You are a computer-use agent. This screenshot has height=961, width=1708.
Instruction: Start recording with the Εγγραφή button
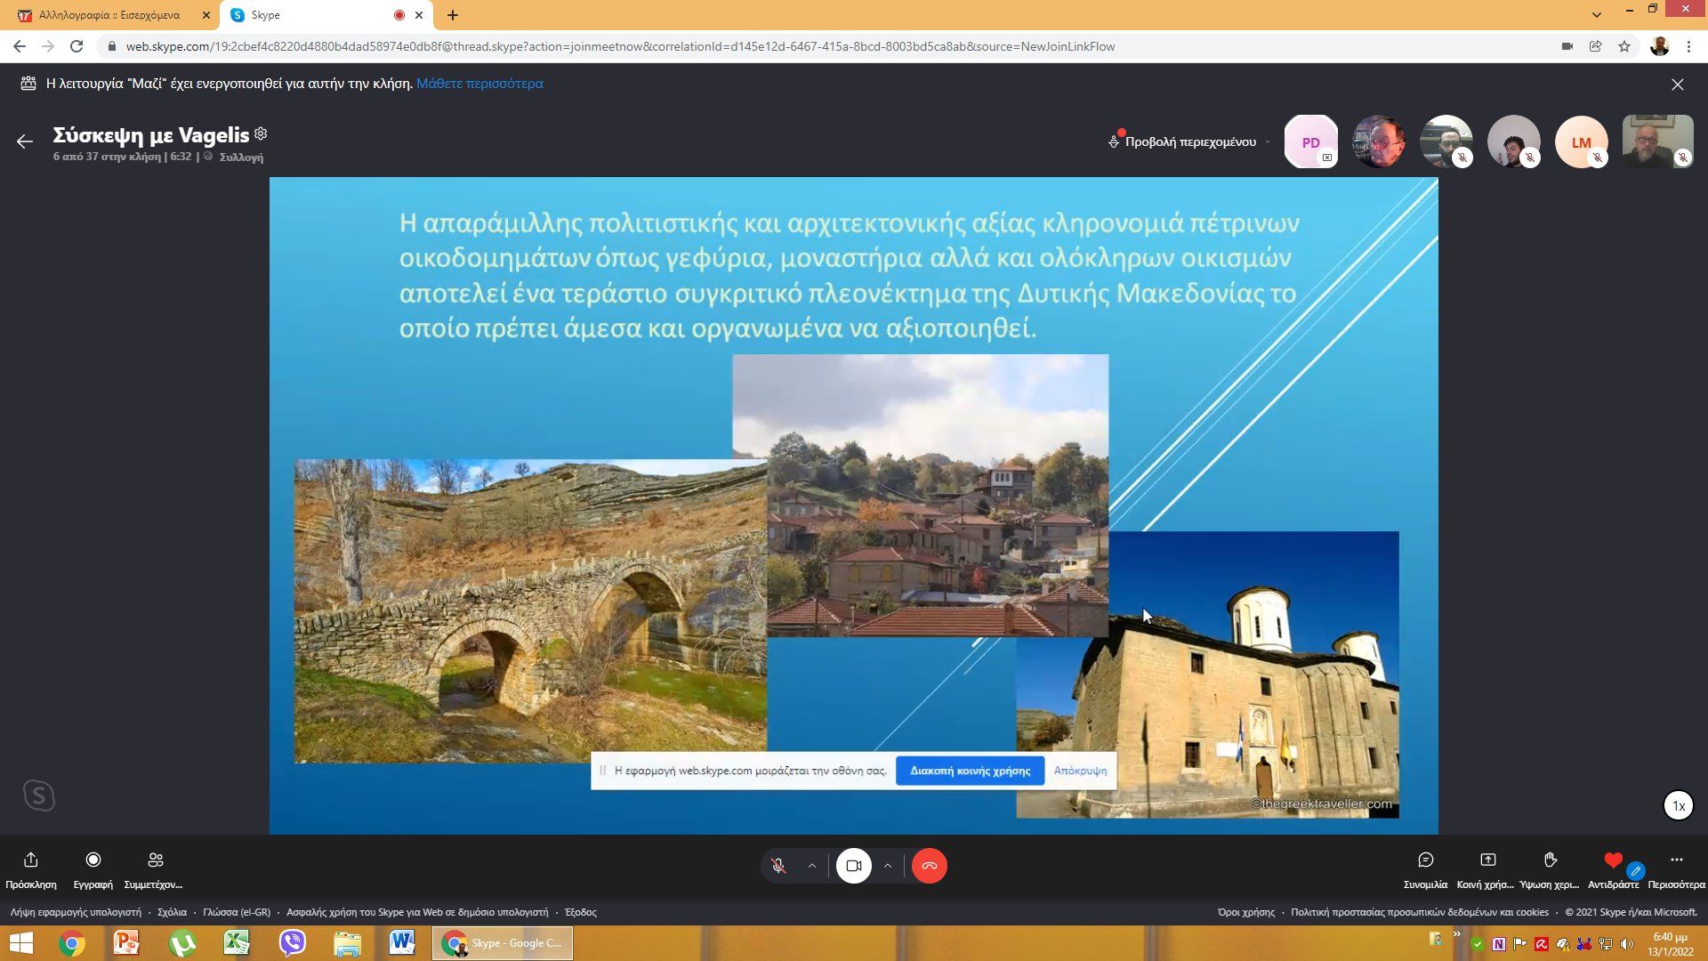point(93,860)
